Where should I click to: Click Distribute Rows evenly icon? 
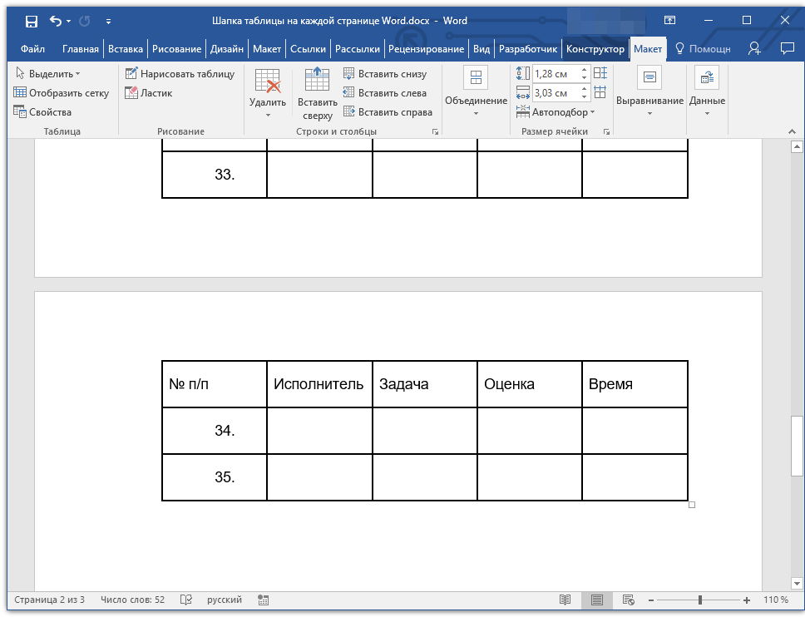[x=600, y=73]
